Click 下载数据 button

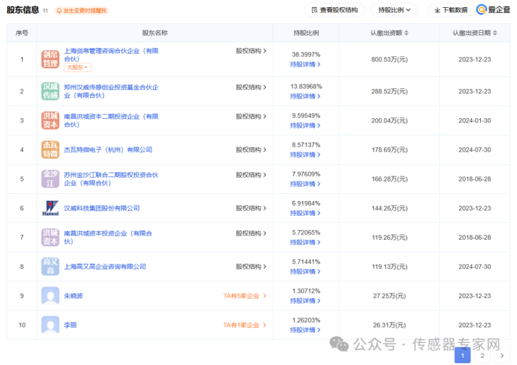tap(451, 10)
